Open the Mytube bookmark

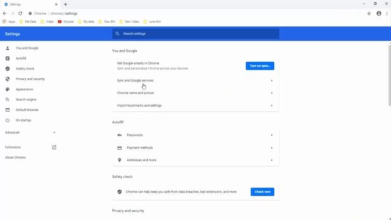(66, 22)
